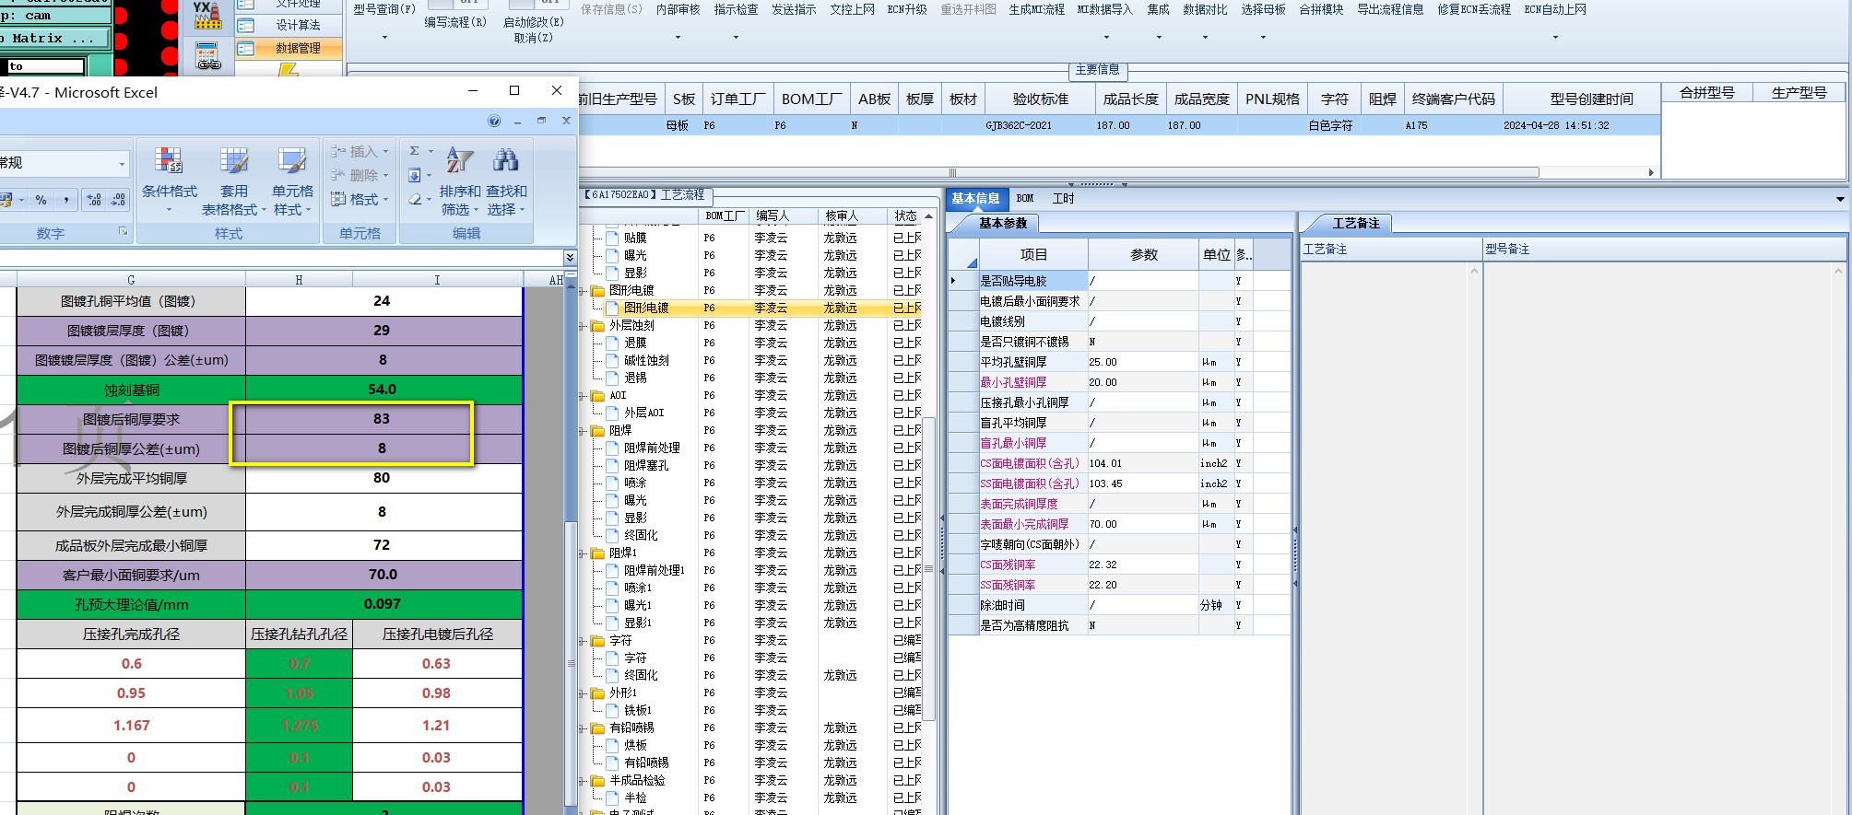1852x815 pixels.
Task: Click the 发送指示 toolbar button
Action: click(x=794, y=9)
